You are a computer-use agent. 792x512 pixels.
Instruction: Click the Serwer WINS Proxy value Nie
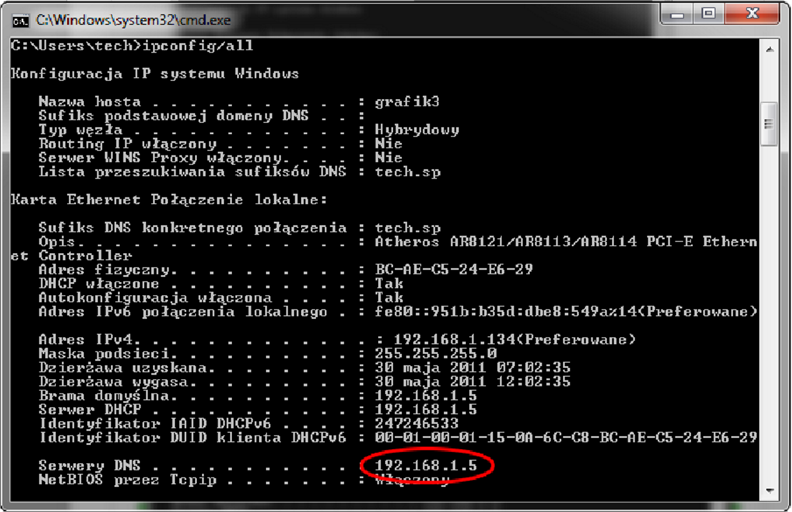[389, 158]
